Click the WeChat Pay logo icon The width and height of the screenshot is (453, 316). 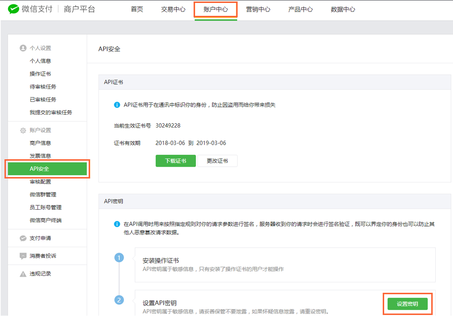(15, 9)
